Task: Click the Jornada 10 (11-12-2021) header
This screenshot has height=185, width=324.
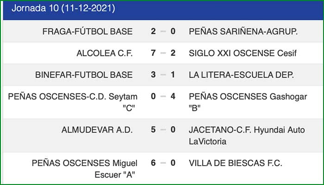Action: coord(63,8)
